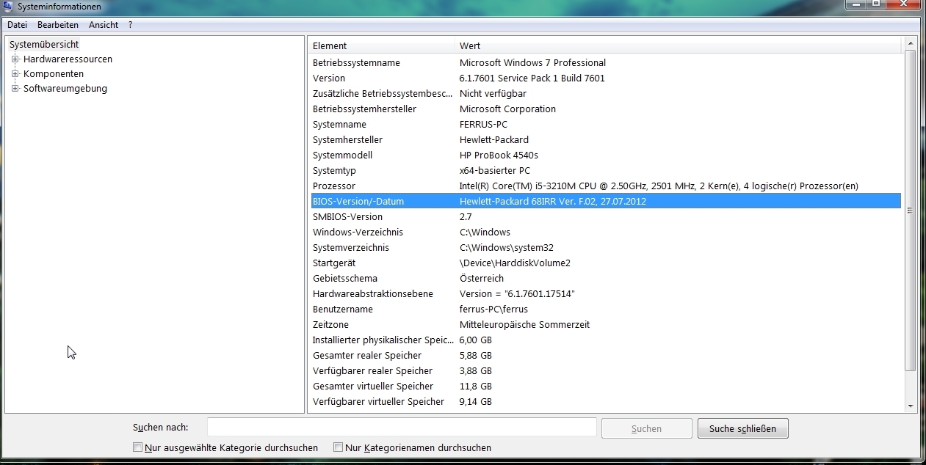Click the value x64-basierter PC
The height and width of the screenshot is (465, 926).
click(x=495, y=171)
